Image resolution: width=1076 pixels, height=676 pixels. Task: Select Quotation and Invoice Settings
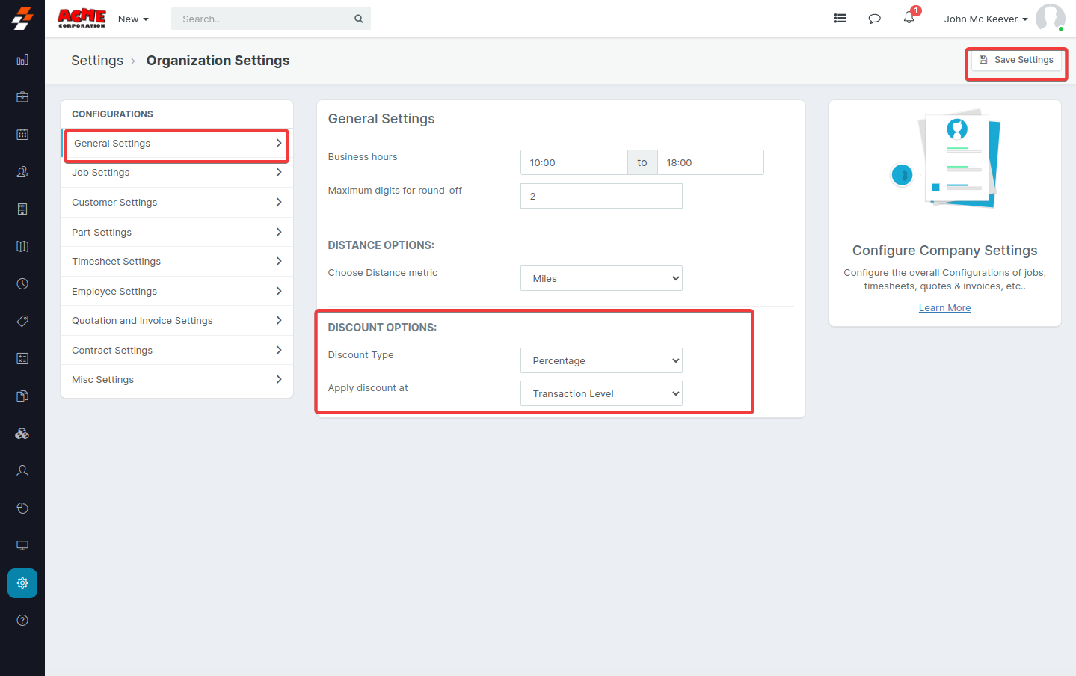click(x=176, y=321)
